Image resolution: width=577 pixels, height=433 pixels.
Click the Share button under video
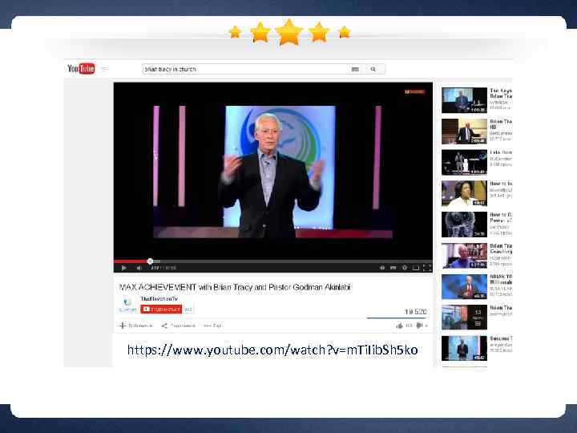(x=178, y=326)
